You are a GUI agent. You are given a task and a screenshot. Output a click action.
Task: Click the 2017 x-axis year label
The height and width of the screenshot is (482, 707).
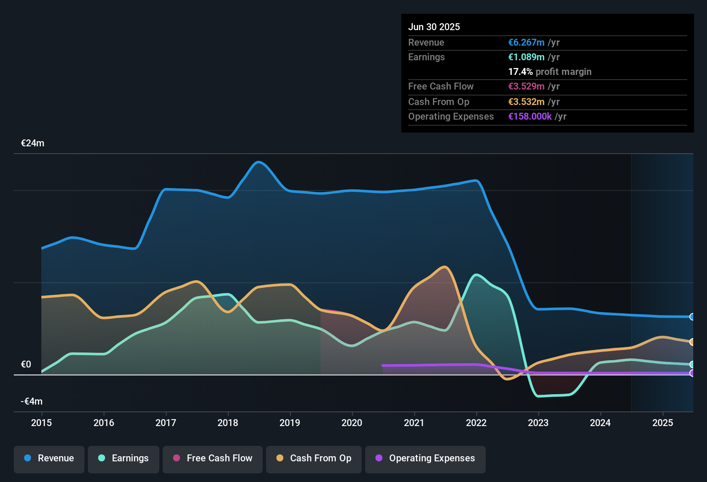pos(166,423)
